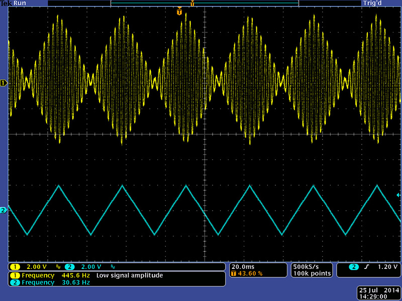Click the record-view bar at the top
Viewport: 402px width, 301px height.
[x=204, y=3]
